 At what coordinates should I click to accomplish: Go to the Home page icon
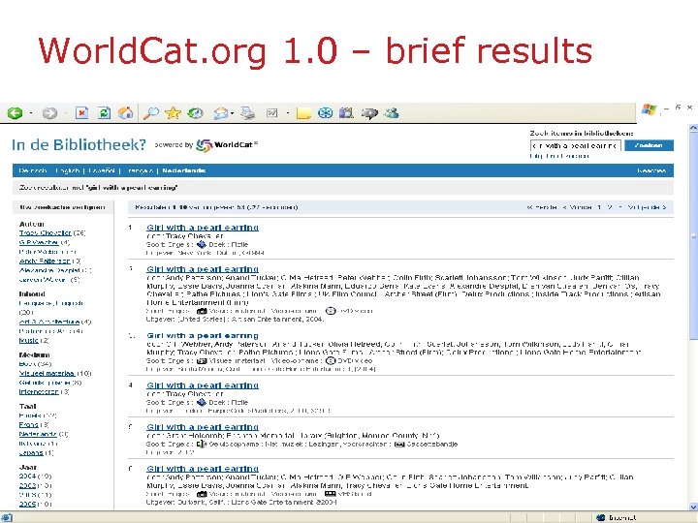[125, 113]
